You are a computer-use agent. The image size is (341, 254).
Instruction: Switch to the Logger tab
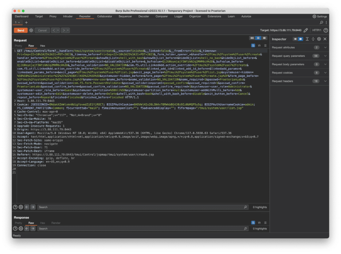coord(178,16)
